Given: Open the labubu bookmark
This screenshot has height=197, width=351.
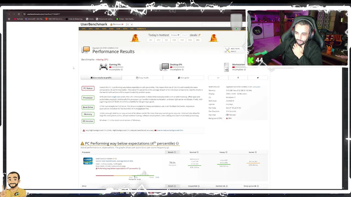Looking at the screenshot, I should tap(90, 19).
